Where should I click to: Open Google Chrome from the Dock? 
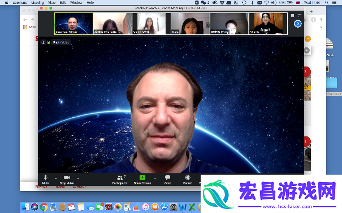(44, 207)
